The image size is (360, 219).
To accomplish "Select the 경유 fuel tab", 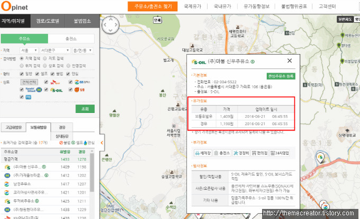I will coord(62,127).
